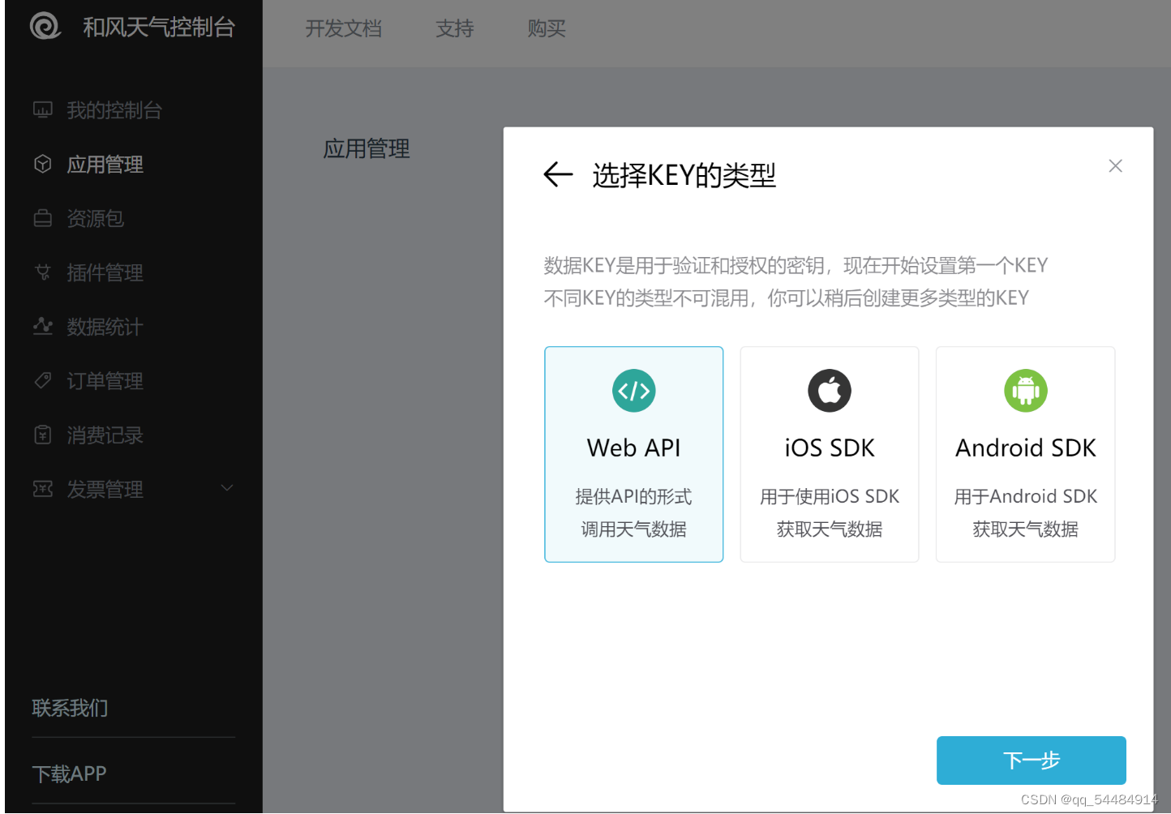Viewport: 1171px width, 814px height.
Task: Click the Web API code icon
Action: [x=633, y=391]
